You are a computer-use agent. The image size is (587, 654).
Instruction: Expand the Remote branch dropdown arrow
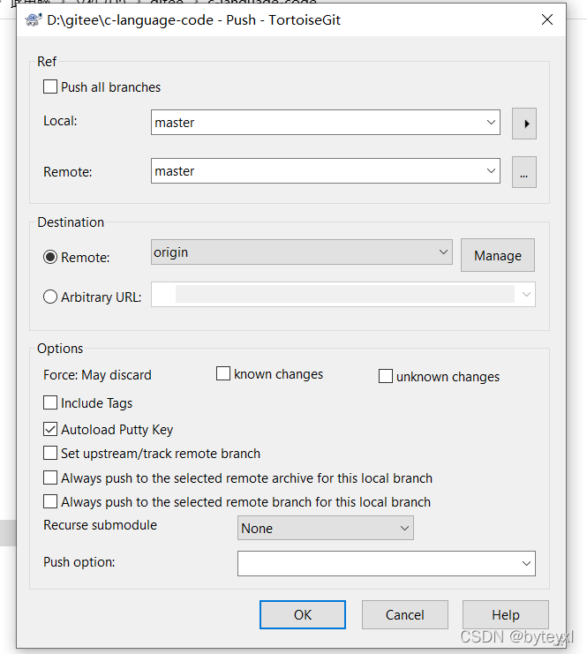click(491, 170)
